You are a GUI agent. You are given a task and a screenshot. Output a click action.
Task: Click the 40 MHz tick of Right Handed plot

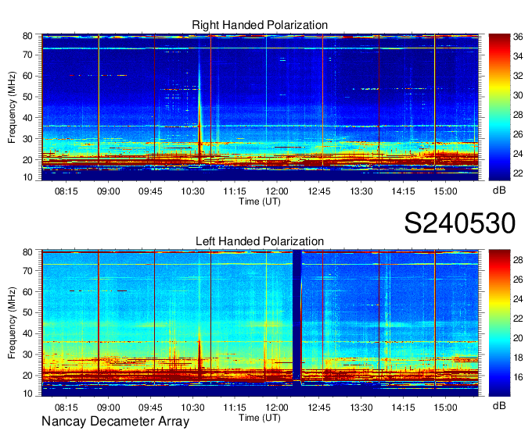(27, 118)
